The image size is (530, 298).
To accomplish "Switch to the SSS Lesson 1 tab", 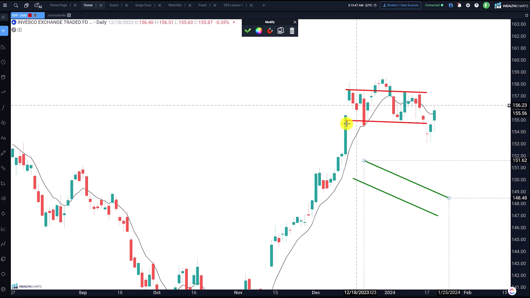I will [x=233, y=5].
